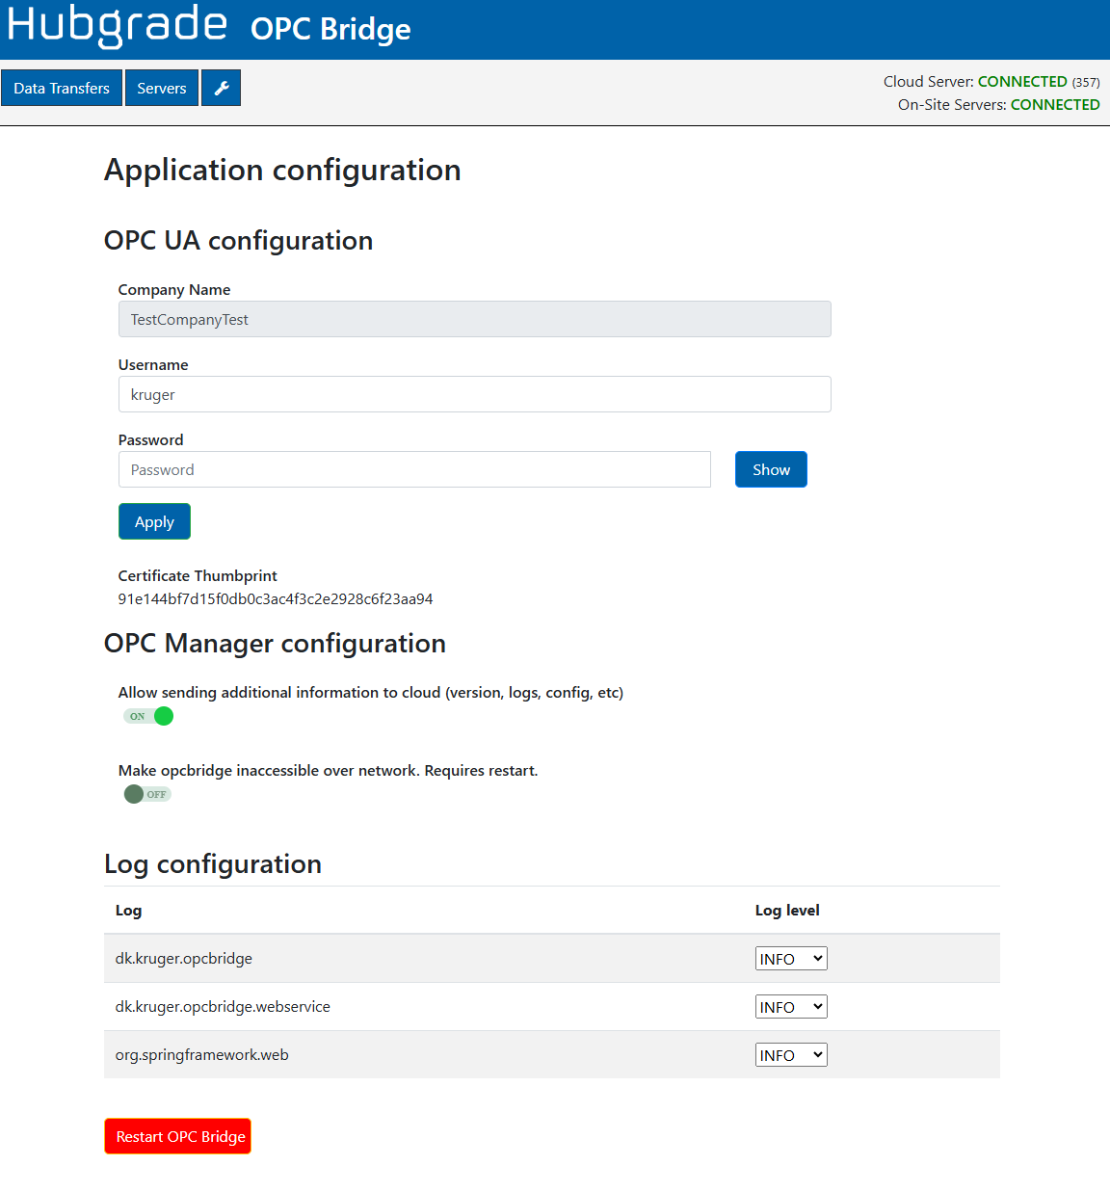Viewport: 1110px width, 1192px height.
Task: Click the Apply button
Action: coord(154,521)
